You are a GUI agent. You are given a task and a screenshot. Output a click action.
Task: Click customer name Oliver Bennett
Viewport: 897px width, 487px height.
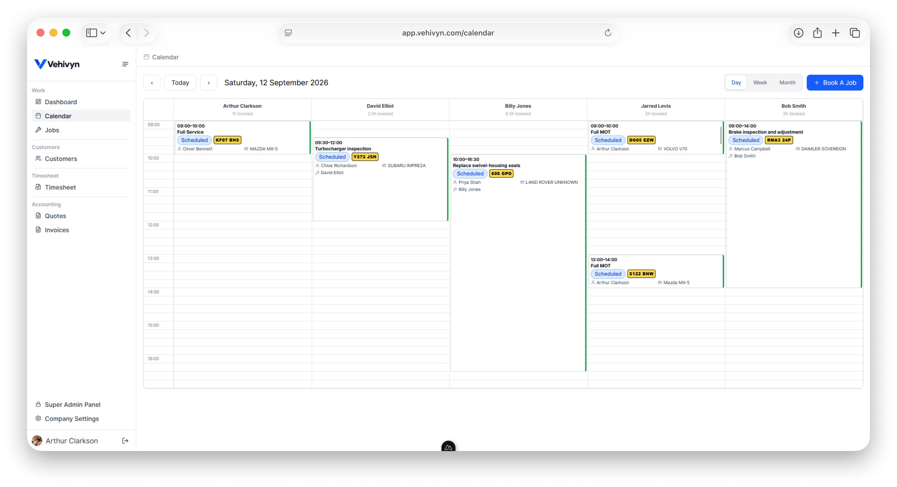[198, 149]
